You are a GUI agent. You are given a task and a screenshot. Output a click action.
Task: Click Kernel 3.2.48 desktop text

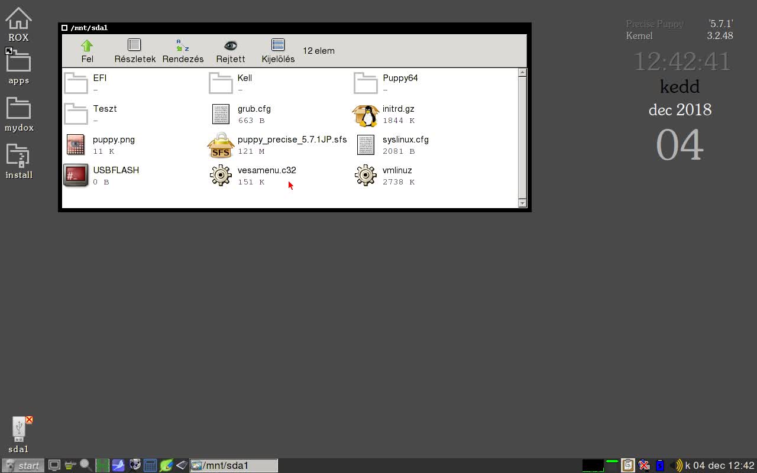pyautogui.click(x=680, y=35)
